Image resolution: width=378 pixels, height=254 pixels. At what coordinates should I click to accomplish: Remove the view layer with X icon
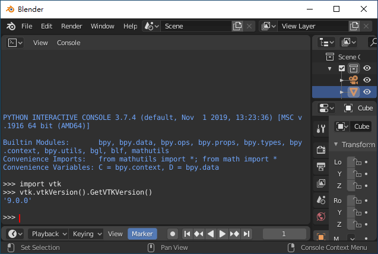click(366, 26)
